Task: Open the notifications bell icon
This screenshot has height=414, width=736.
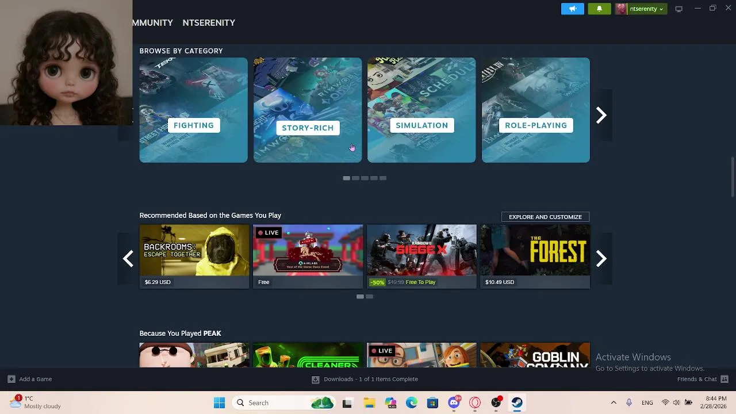Action: [x=599, y=9]
